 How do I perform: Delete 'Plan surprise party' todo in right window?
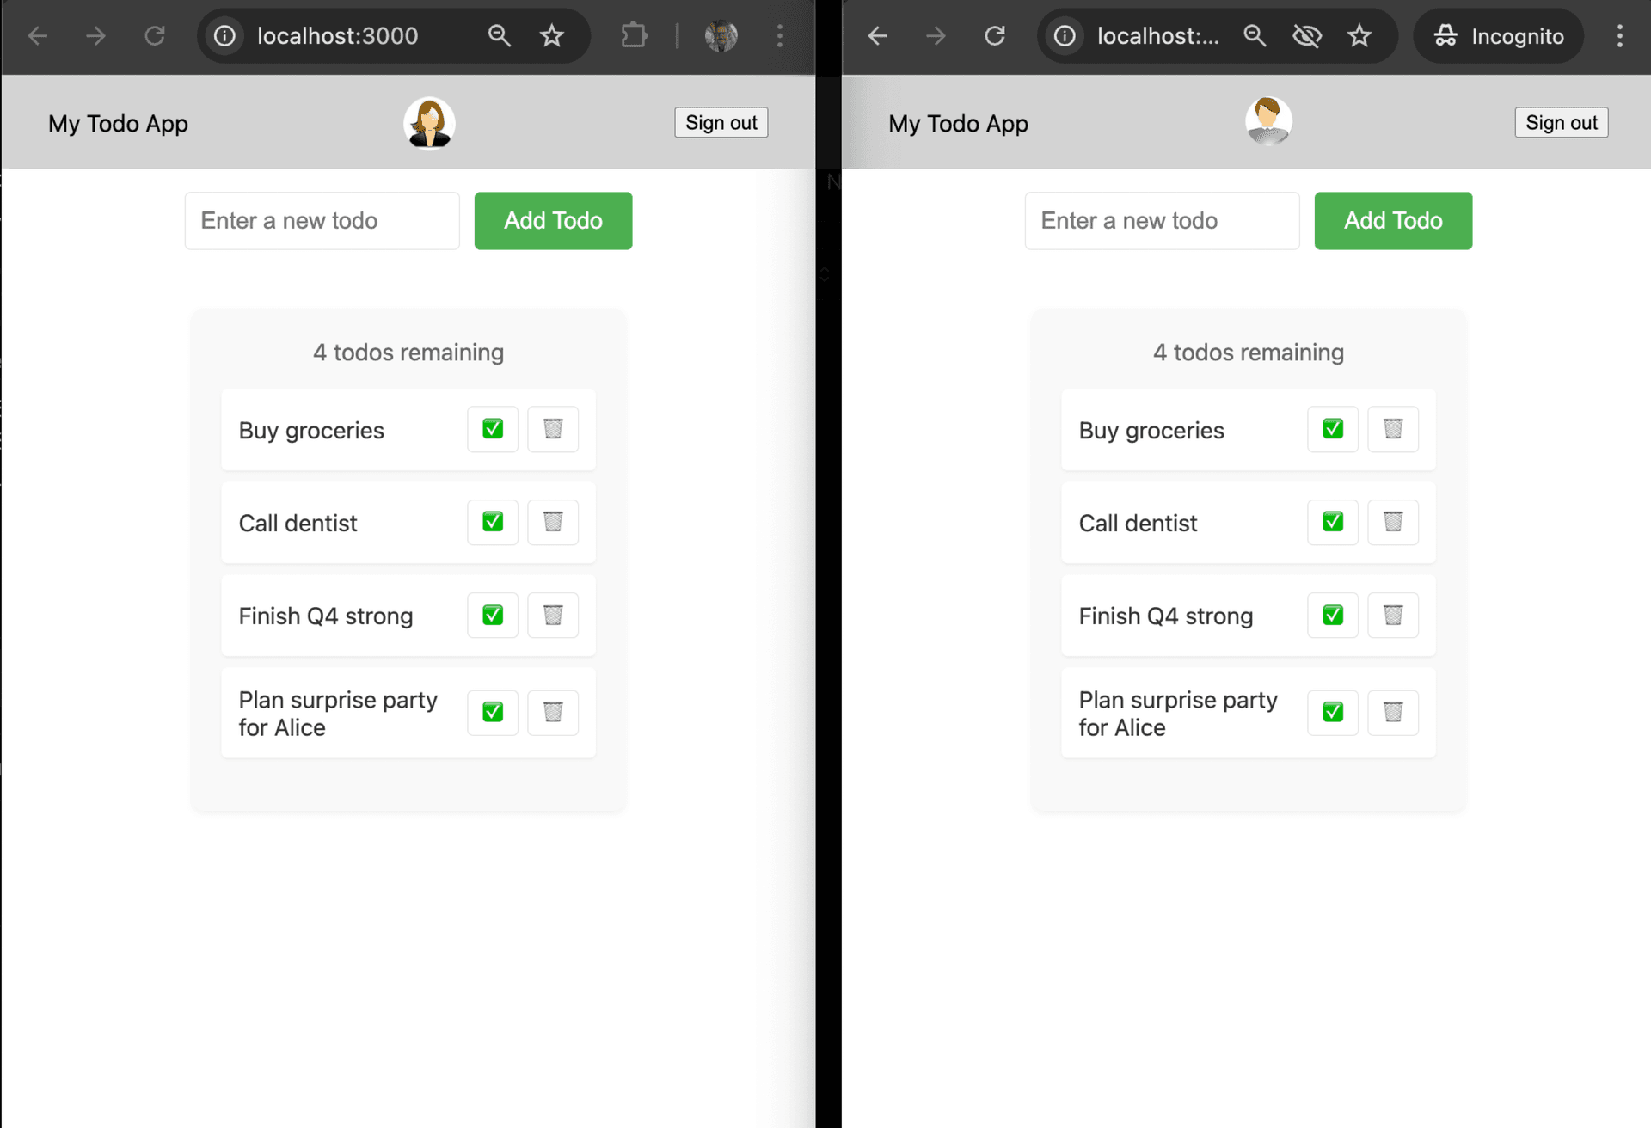1393,712
